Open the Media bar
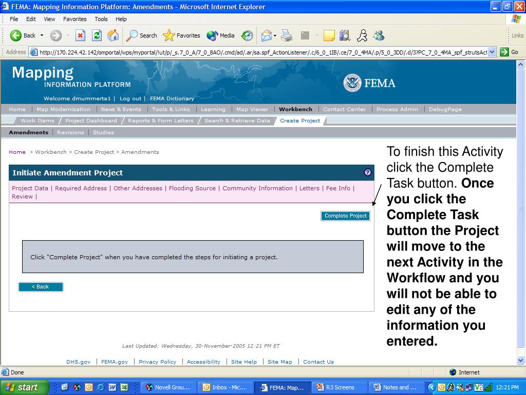Viewport: 526px width, 395px height. point(220,35)
